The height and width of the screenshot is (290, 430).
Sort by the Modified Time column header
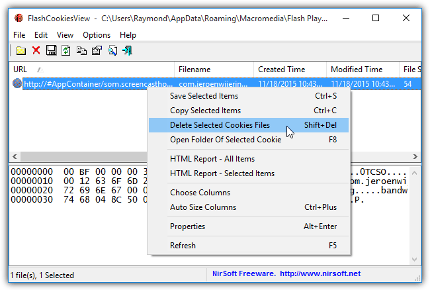363,70
